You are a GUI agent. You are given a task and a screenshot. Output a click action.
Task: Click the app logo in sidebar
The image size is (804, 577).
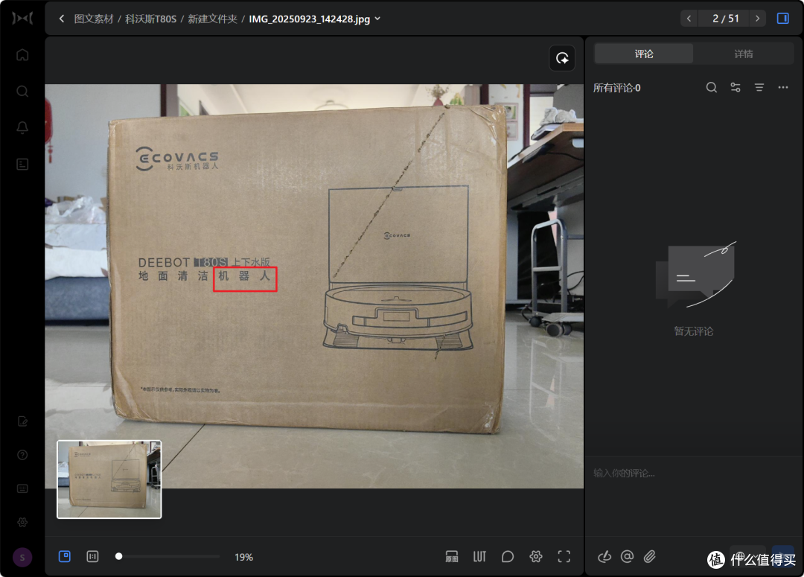[22, 19]
